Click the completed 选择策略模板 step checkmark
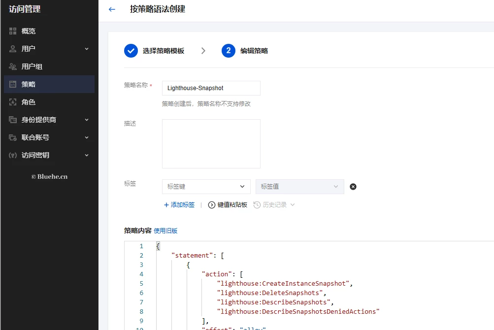The height and width of the screenshot is (330, 494). coord(131,51)
